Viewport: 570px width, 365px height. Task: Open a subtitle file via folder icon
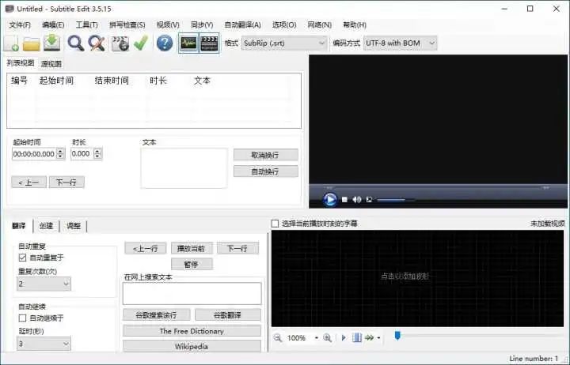pyautogui.click(x=32, y=43)
